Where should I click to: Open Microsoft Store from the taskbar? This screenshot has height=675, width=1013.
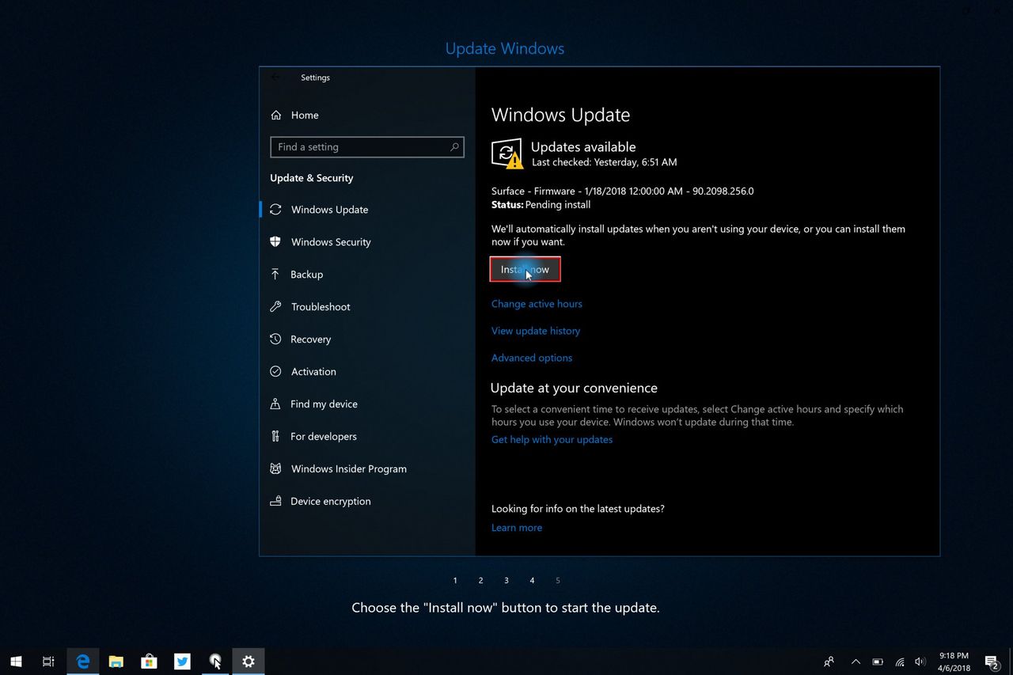click(x=149, y=662)
